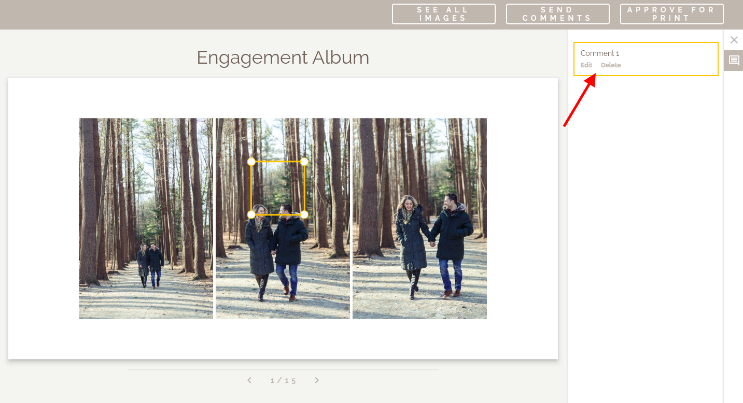Delete Comment 1
This screenshot has width=743, height=403.
click(x=611, y=65)
